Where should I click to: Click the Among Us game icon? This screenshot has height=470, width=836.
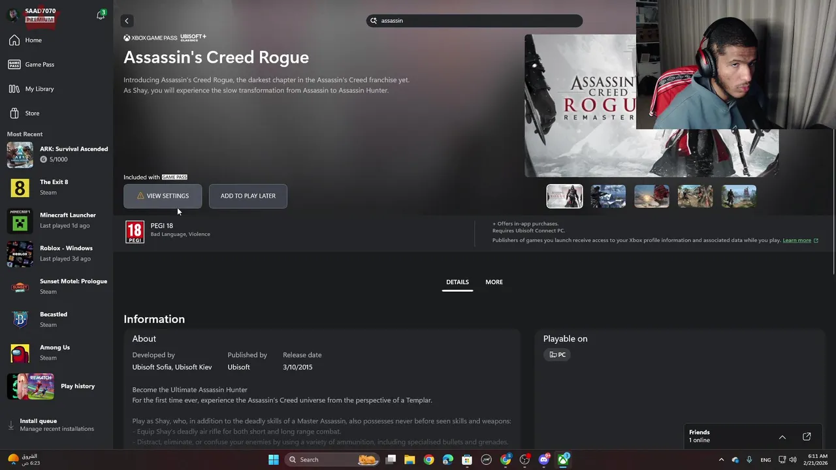click(x=20, y=353)
